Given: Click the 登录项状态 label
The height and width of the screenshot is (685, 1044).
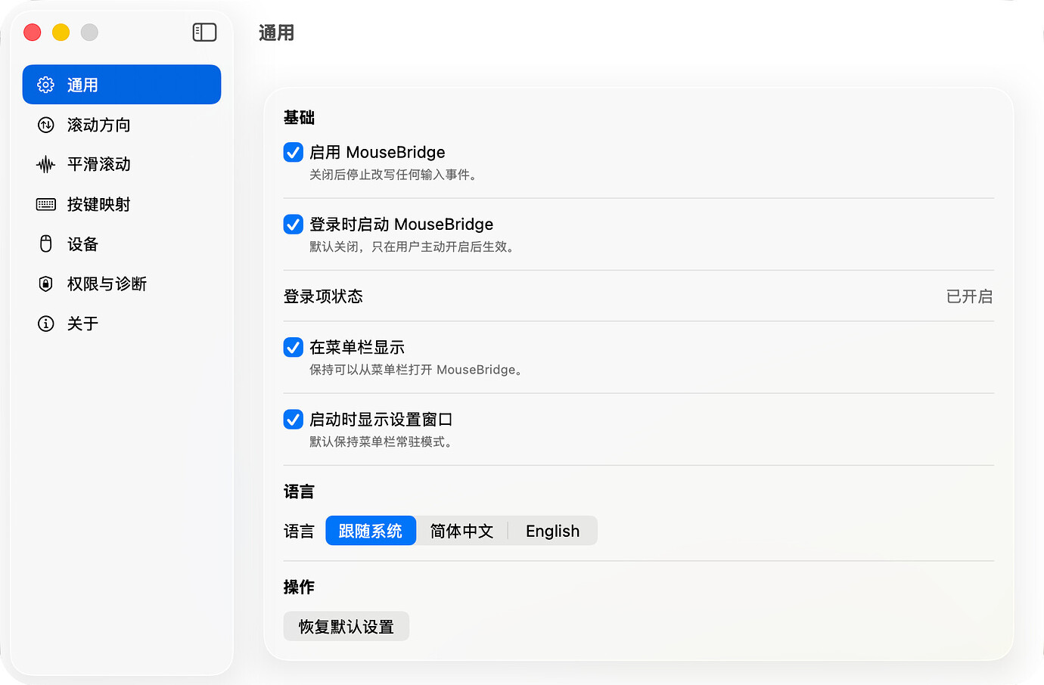Looking at the screenshot, I should pyautogui.click(x=323, y=296).
